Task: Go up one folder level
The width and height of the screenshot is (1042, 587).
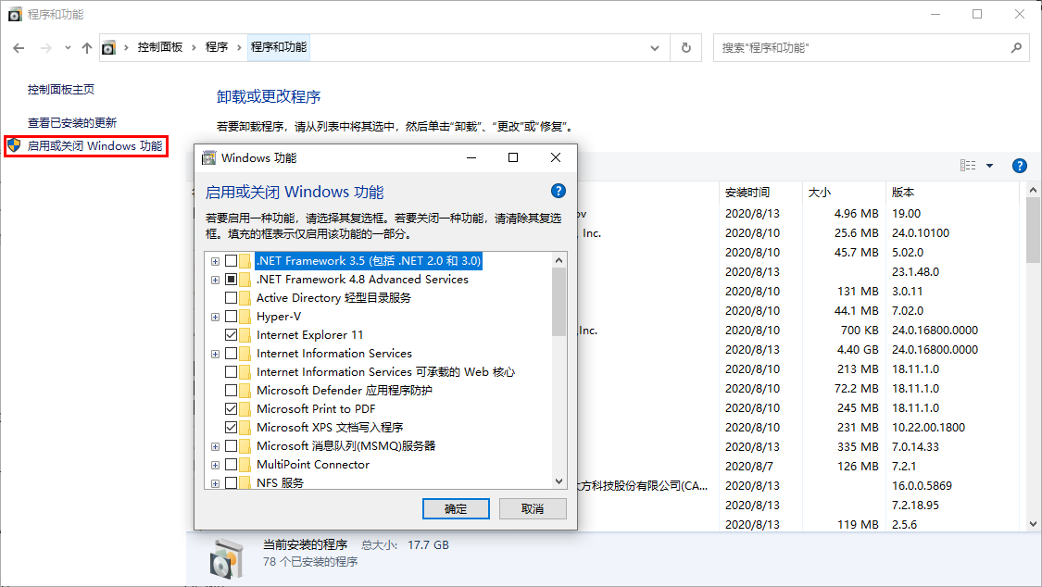Action: point(87,48)
